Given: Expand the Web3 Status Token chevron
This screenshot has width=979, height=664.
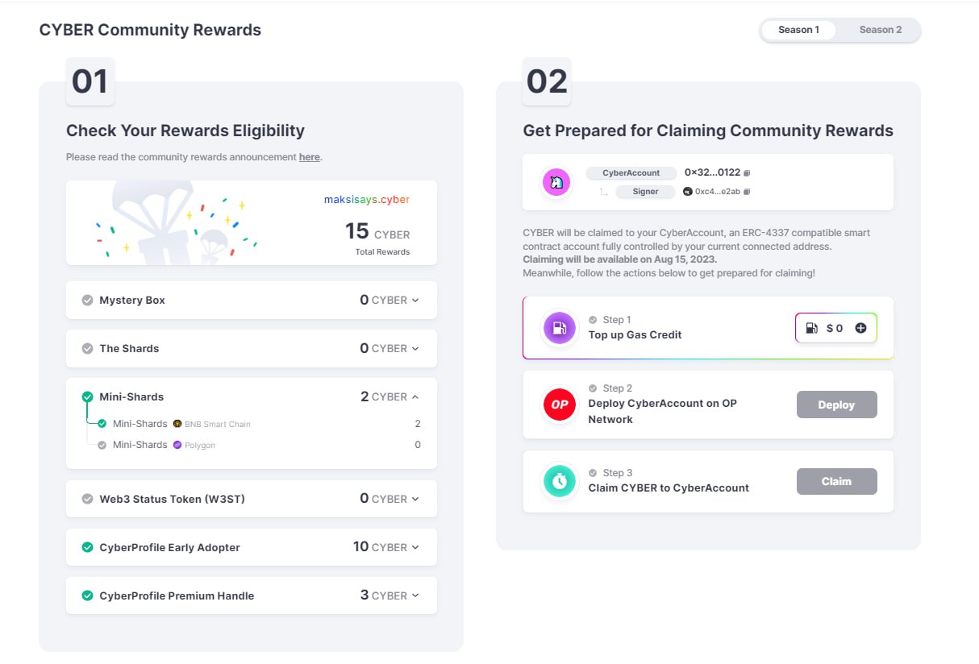Looking at the screenshot, I should coord(415,500).
